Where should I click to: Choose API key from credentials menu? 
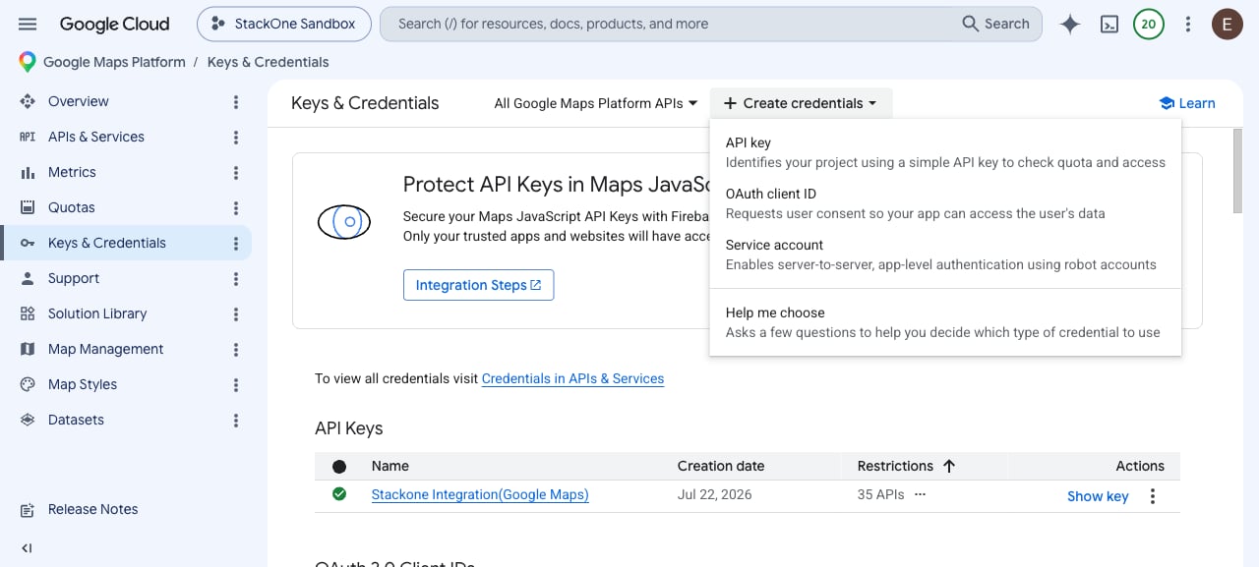coord(944,152)
